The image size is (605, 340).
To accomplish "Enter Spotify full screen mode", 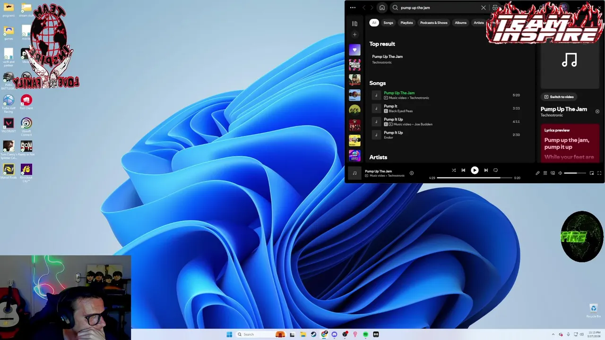I will pyautogui.click(x=599, y=173).
